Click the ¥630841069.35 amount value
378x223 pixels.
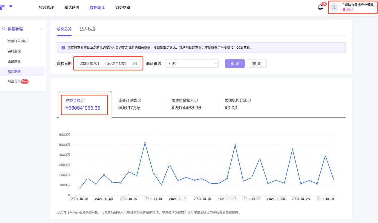(83, 108)
